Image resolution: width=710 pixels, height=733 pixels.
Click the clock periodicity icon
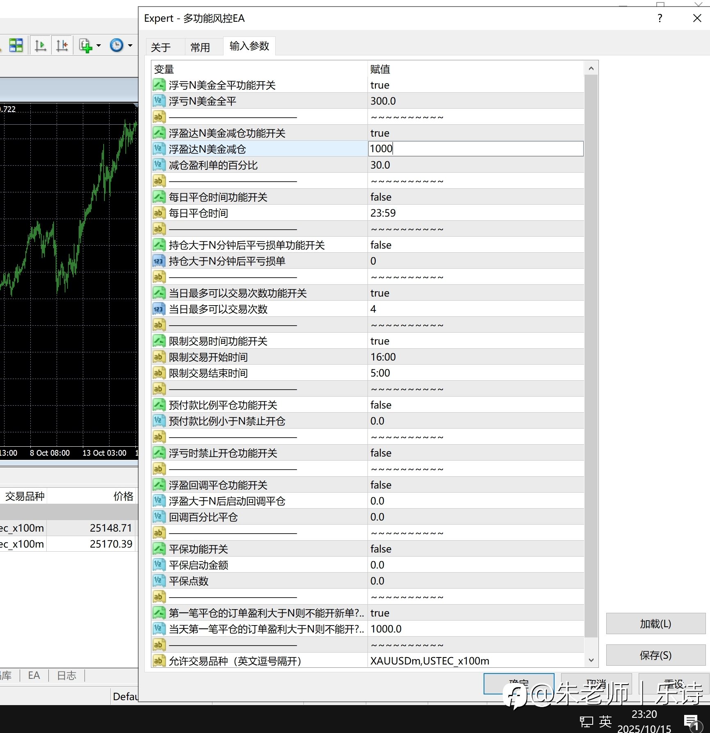[116, 46]
